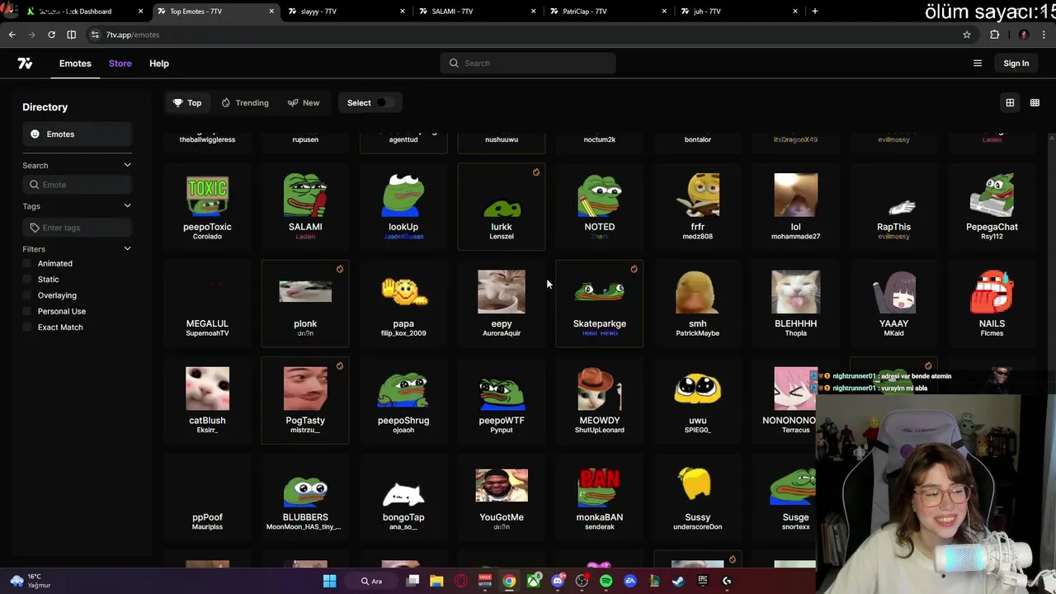Screen dimensions: 1056x594
Task: Open the peepoWTF emote
Action: tap(502, 400)
